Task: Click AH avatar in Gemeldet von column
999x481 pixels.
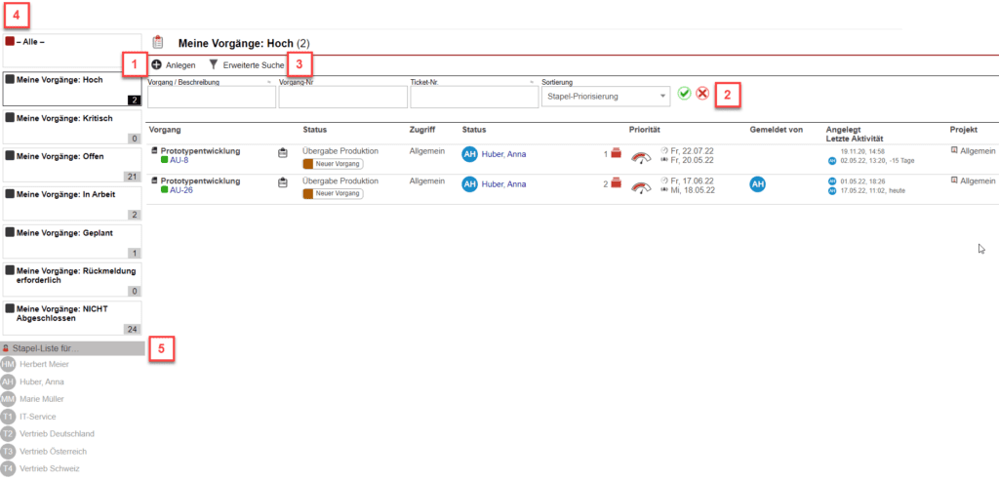Action: coord(757,183)
